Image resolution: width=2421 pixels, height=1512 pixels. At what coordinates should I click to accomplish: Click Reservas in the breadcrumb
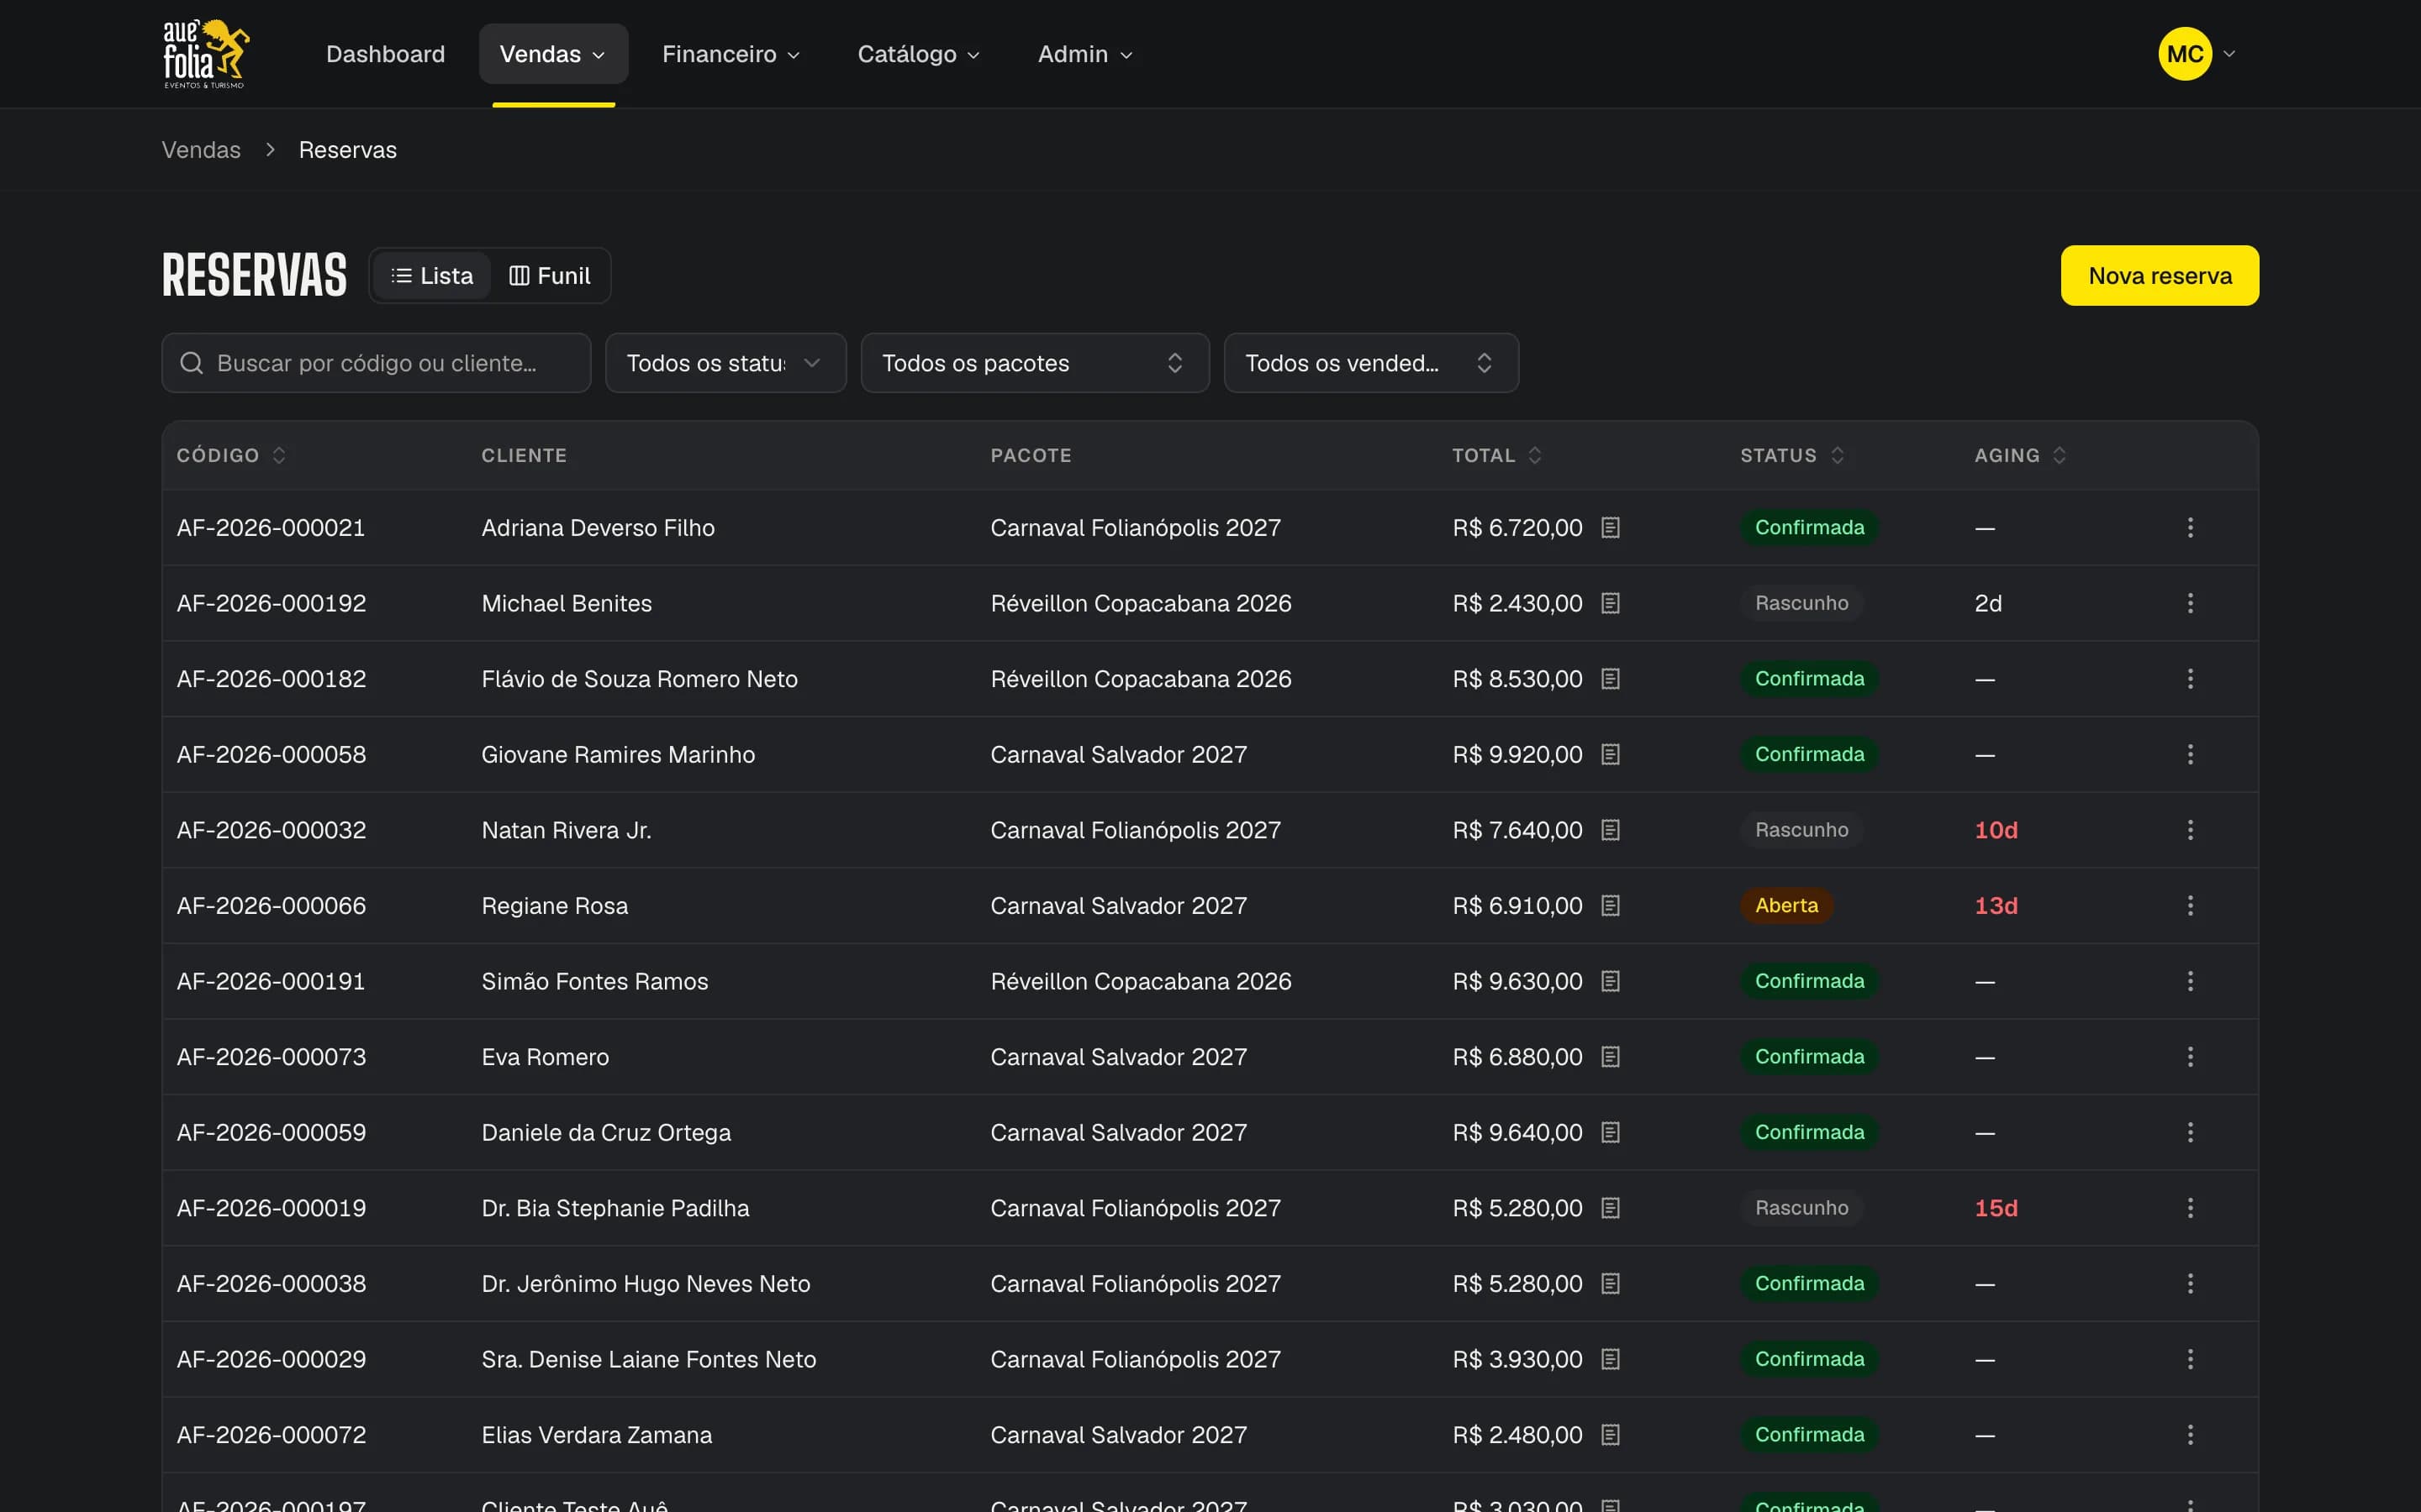(347, 150)
